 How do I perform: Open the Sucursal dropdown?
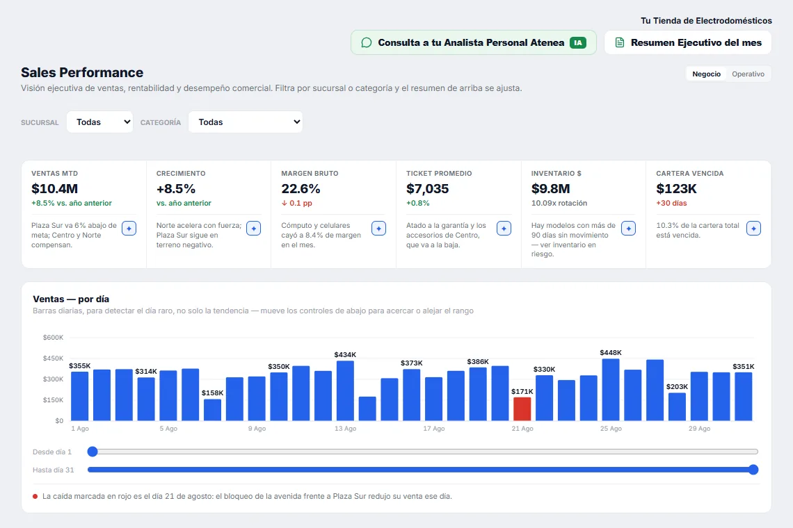point(99,122)
